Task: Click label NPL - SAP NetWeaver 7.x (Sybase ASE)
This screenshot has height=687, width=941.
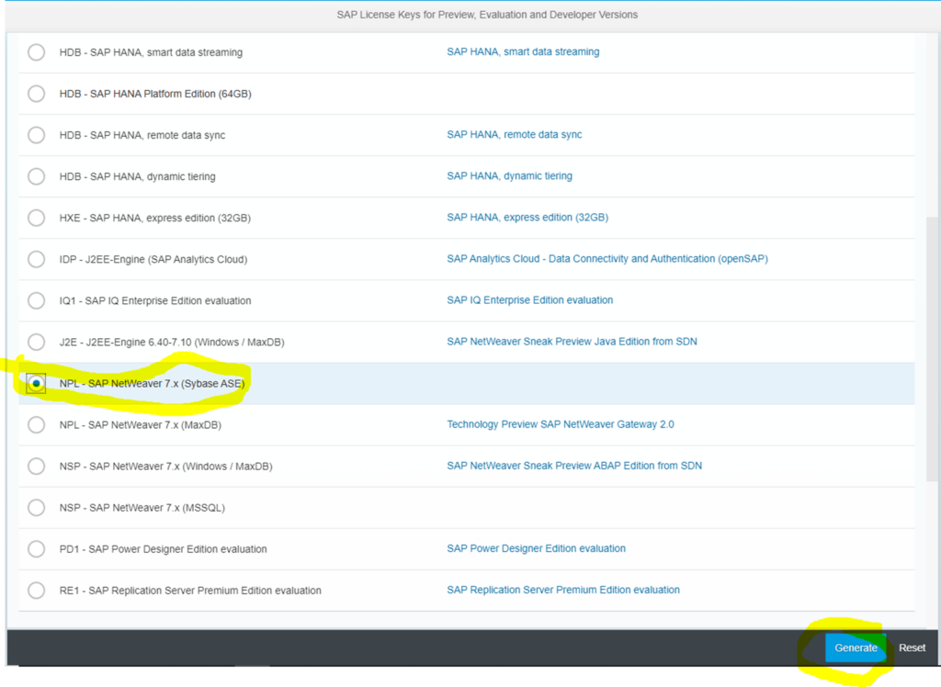Action: pos(152,384)
